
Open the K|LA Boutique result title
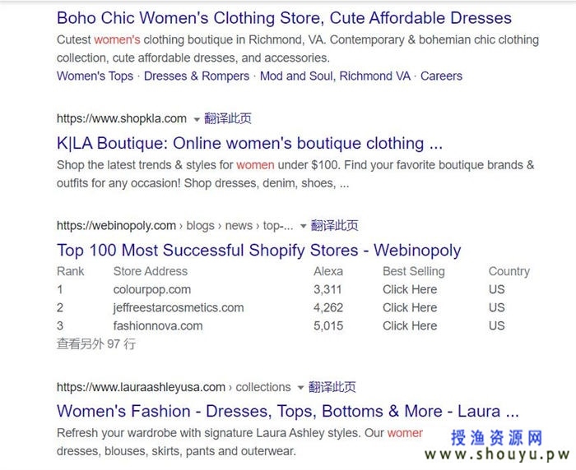click(x=249, y=143)
